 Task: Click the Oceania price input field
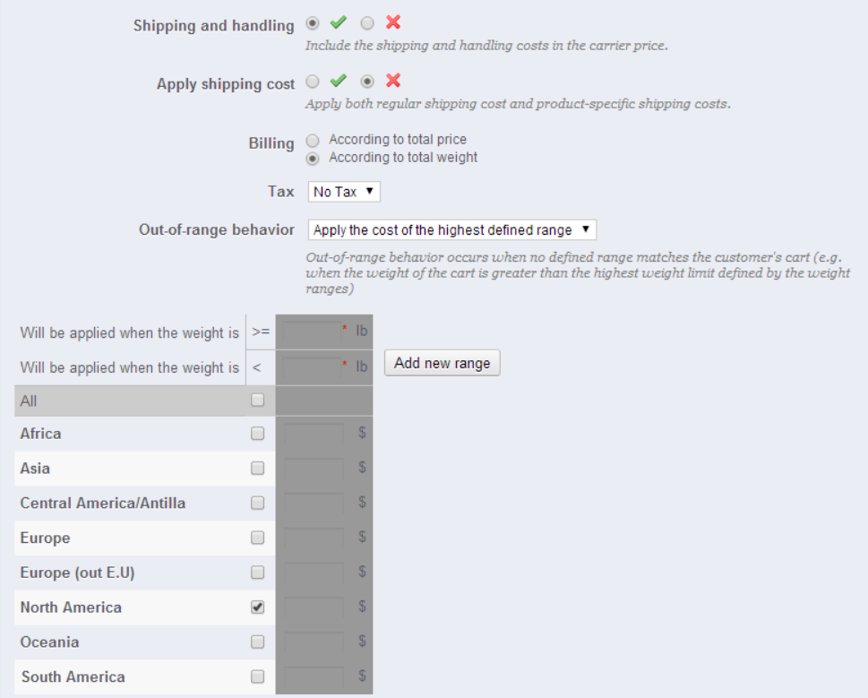(314, 642)
